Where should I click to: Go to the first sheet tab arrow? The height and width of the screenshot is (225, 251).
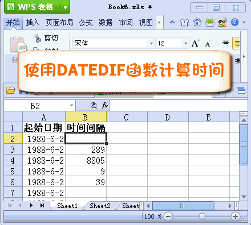pos(10,205)
